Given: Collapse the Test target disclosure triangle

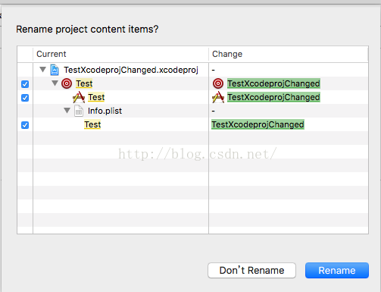Looking at the screenshot, I should 55,83.
